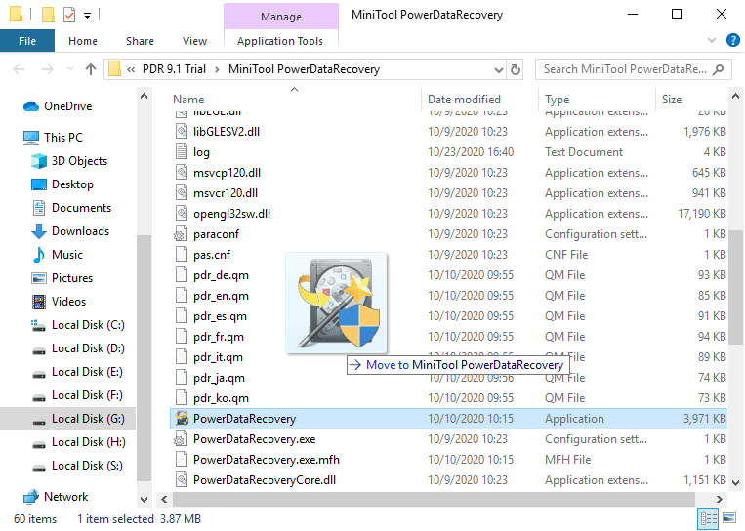The height and width of the screenshot is (531, 745).
Task: Select PowerDataRecoveryCore.dll file icon
Action: click(182, 480)
